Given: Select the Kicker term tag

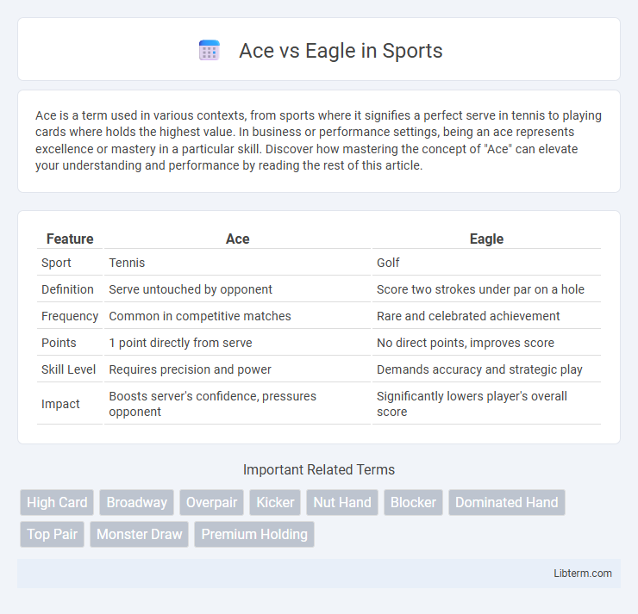Looking at the screenshot, I should pyautogui.click(x=275, y=502).
